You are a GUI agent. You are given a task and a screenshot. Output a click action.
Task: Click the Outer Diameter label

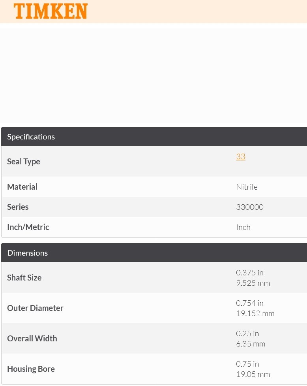point(35,308)
